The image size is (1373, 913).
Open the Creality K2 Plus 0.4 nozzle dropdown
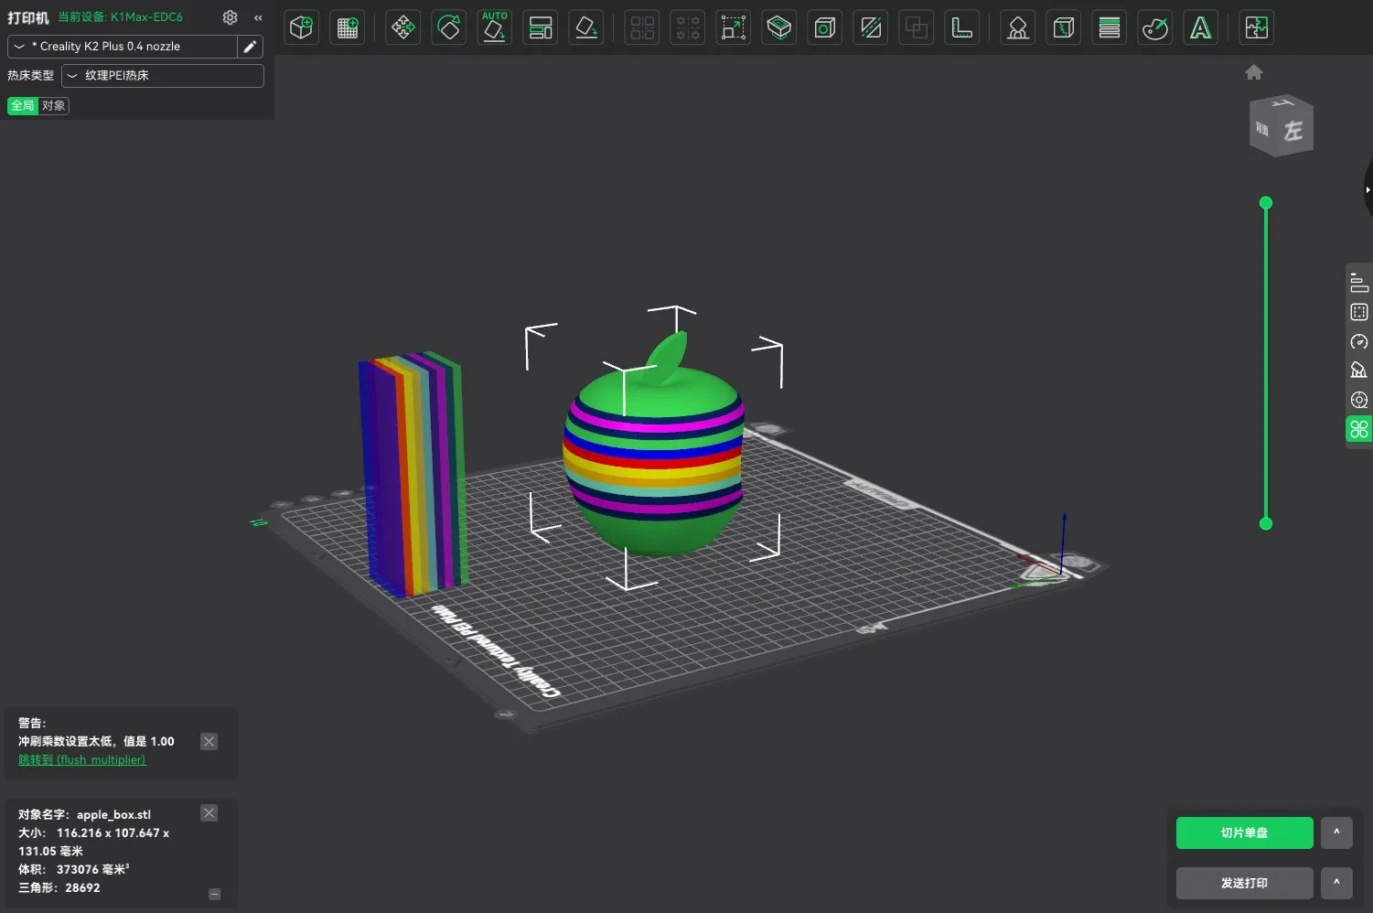pos(122,47)
